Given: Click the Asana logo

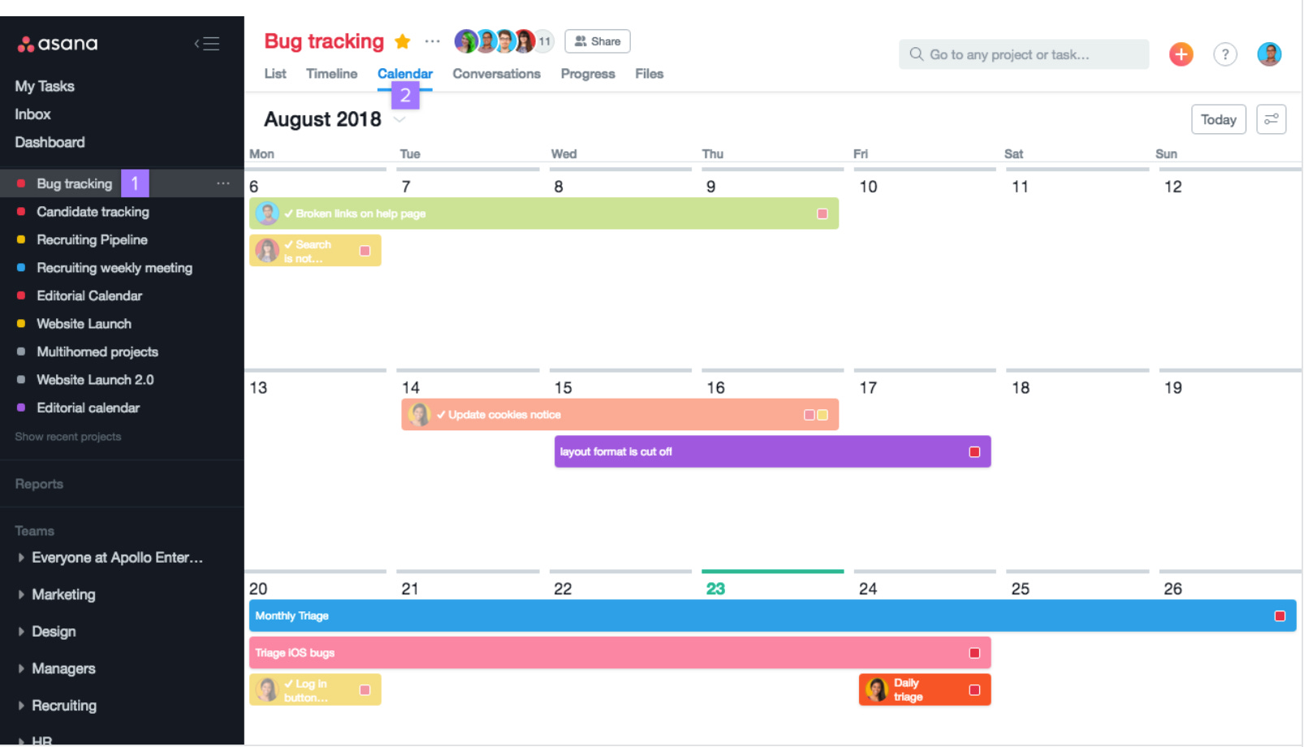Looking at the screenshot, I should point(58,44).
